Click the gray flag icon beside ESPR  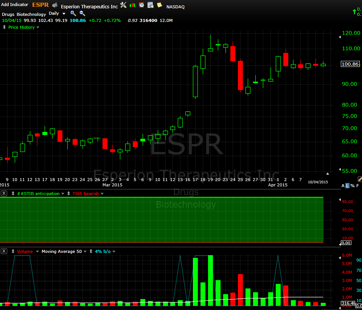(55, 5)
